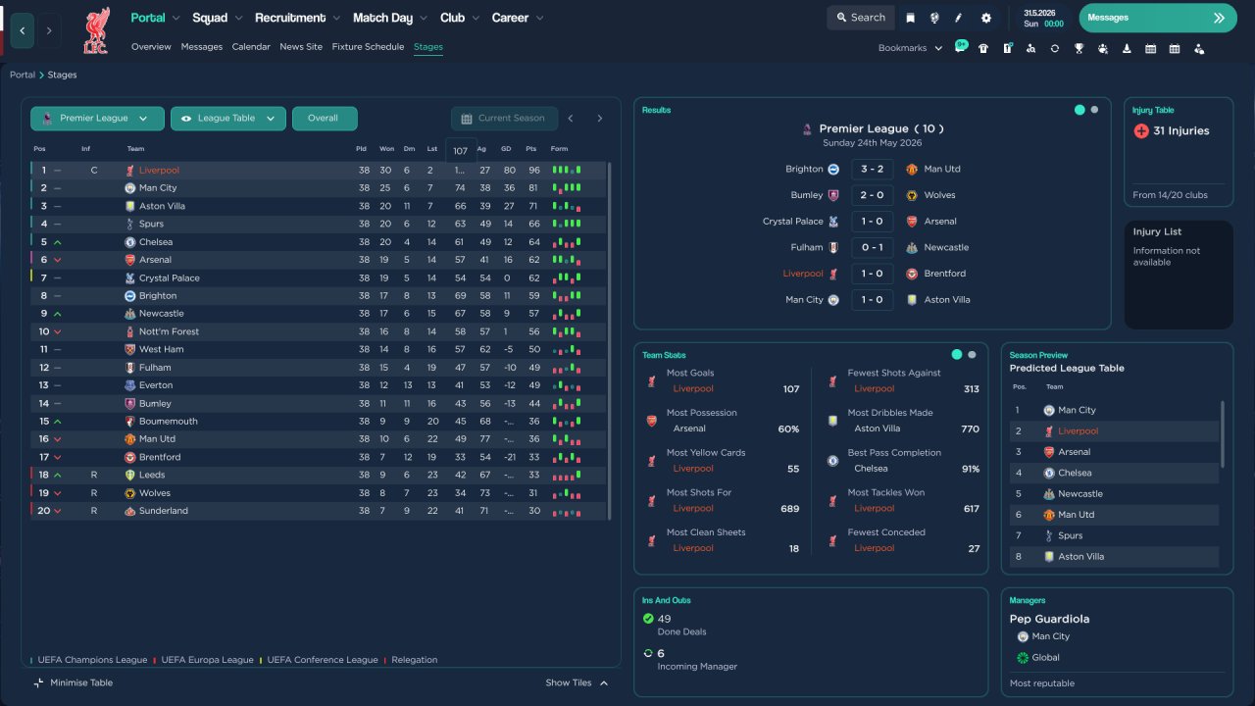Image resolution: width=1255 pixels, height=706 pixels.
Task: Click the training cone bookmark icon
Action: coord(1127,48)
